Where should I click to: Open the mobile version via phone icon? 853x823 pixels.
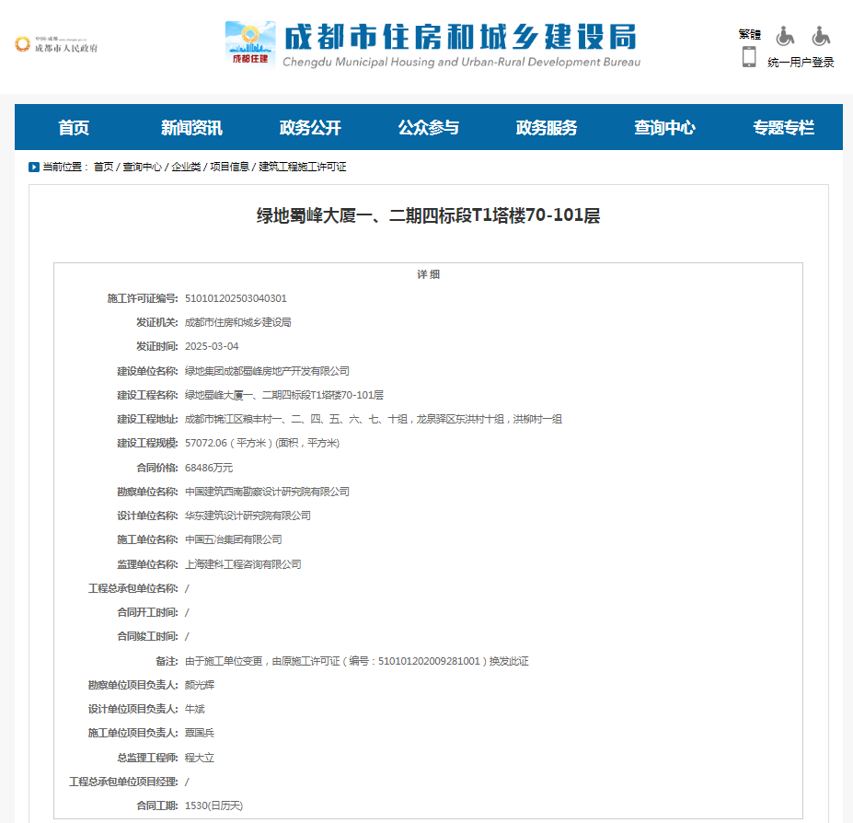747,57
